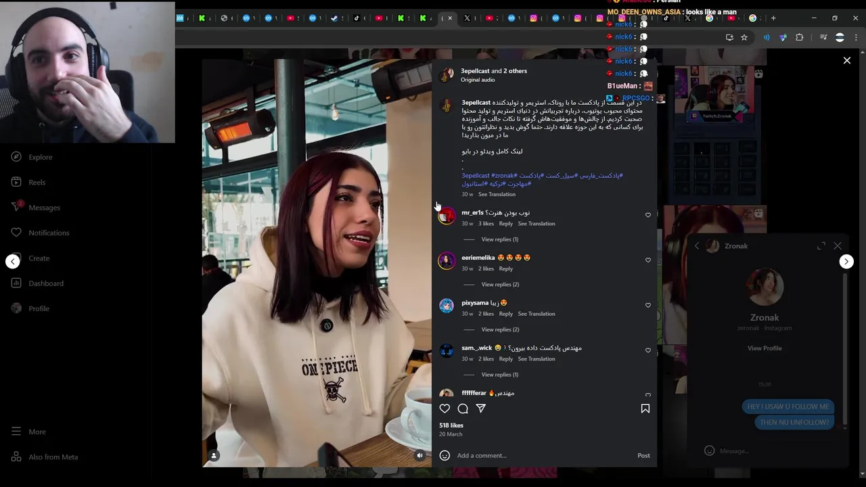Go to next post arrow
Image resolution: width=866 pixels, height=487 pixels.
tap(846, 262)
